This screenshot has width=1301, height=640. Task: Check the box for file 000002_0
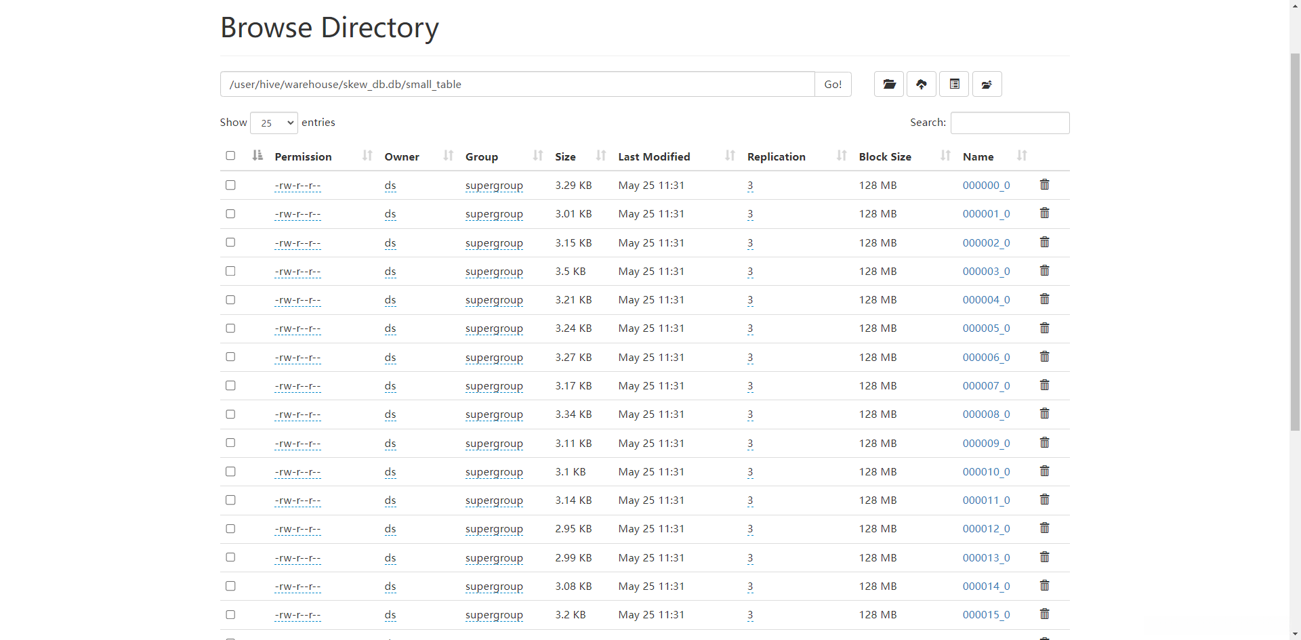(230, 242)
